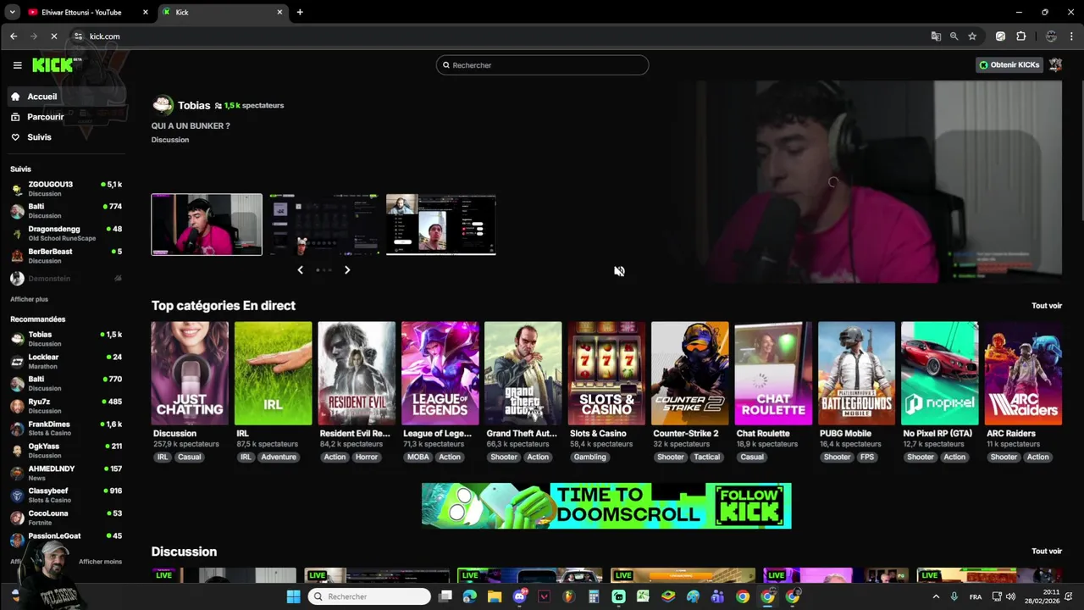Open Ryu7z recommended channel
Viewport: 1084px width, 610px height.
[x=66, y=406]
